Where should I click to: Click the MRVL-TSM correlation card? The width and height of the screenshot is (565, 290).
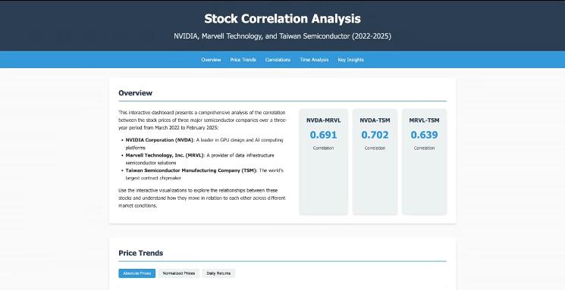pos(424,161)
